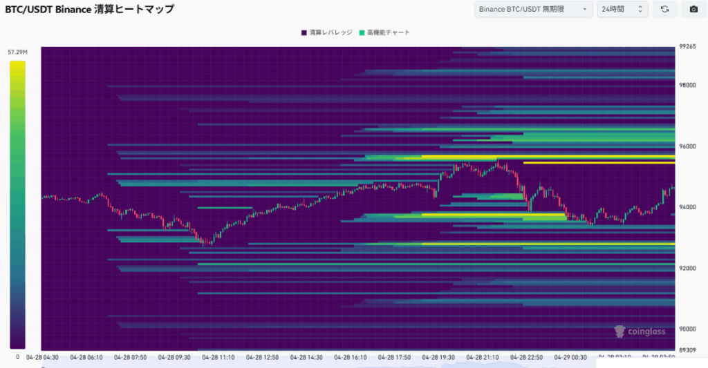The image size is (708, 368).
Task: Click the 90000 price axis label
Action: point(687,329)
